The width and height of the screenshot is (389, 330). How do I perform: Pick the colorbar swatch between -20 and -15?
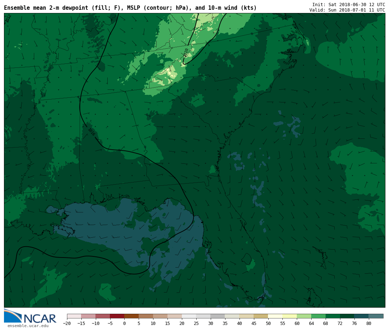pos(74,316)
